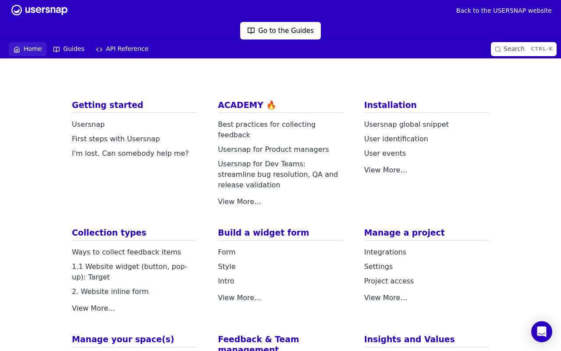Open the chat messenger bubble icon
This screenshot has height=351, width=561.
tap(542, 332)
